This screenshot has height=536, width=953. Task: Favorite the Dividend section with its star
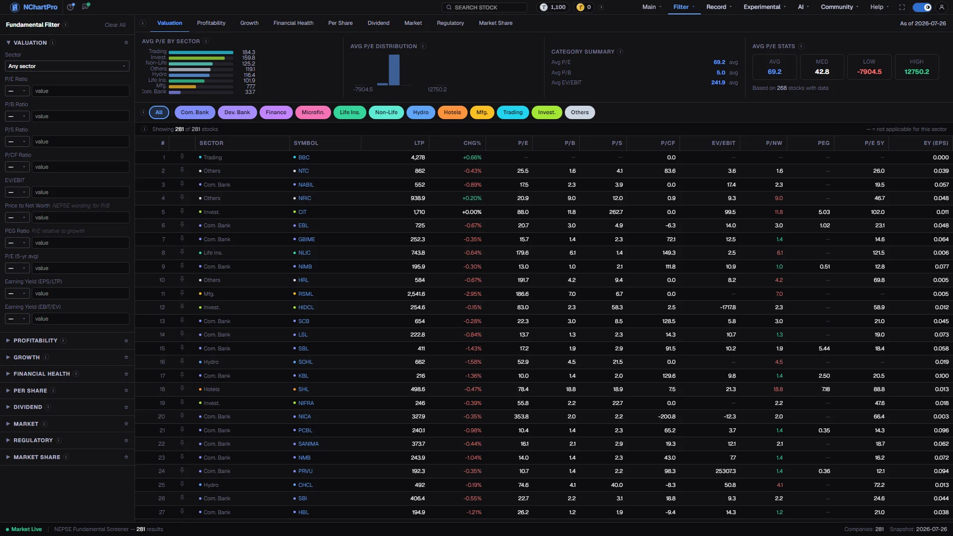[x=126, y=407]
